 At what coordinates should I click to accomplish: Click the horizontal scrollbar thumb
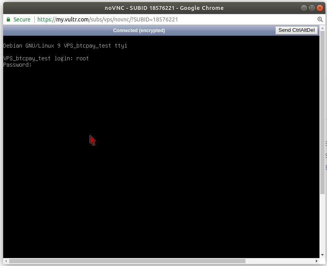pos(127,261)
